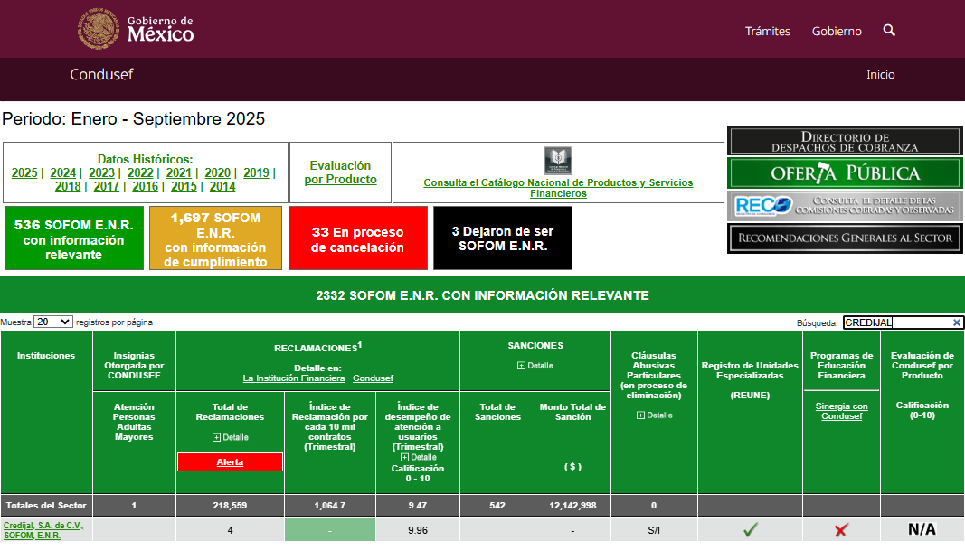Click the Búsqueda search input field
This screenshot has width=965, height=550.
click(x=896, y=322)
